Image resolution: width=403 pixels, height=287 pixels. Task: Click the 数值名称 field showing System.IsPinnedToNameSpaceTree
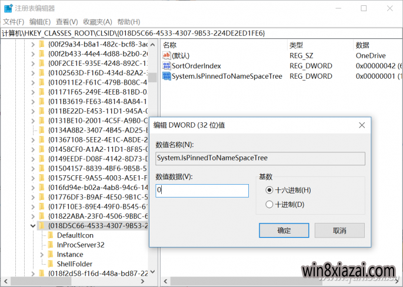[x=260, y=158]
